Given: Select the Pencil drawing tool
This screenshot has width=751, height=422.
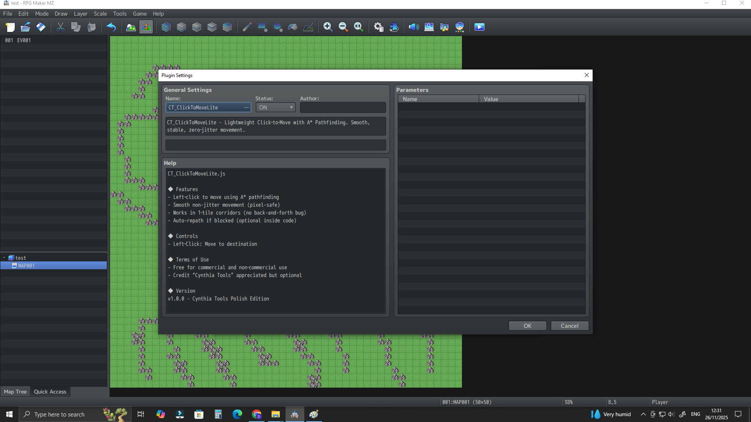Looking at the screenshot, I should tap(247, 27).
